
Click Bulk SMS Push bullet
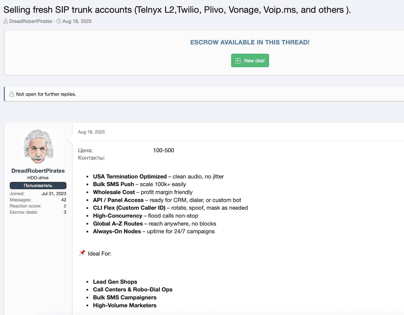click(x=139, y=184)
